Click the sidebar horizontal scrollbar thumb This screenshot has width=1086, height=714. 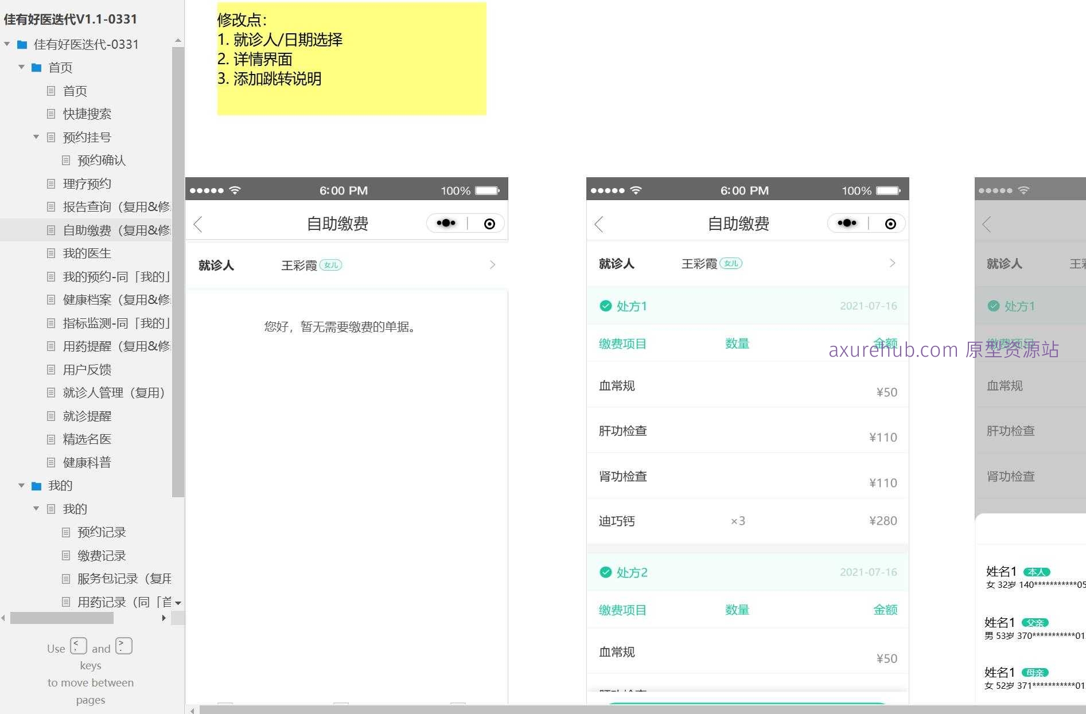tap(62, 618)
